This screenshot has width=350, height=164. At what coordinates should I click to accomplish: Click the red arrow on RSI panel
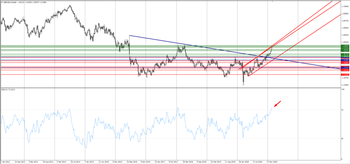pyautogui.click(x=278, y=103)
